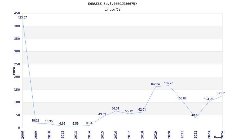Click x-axis year 2023
The width and height of the screenshot is (225, 140).
point(209,135)
